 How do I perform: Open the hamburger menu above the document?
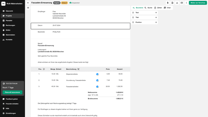click(28, 8)
